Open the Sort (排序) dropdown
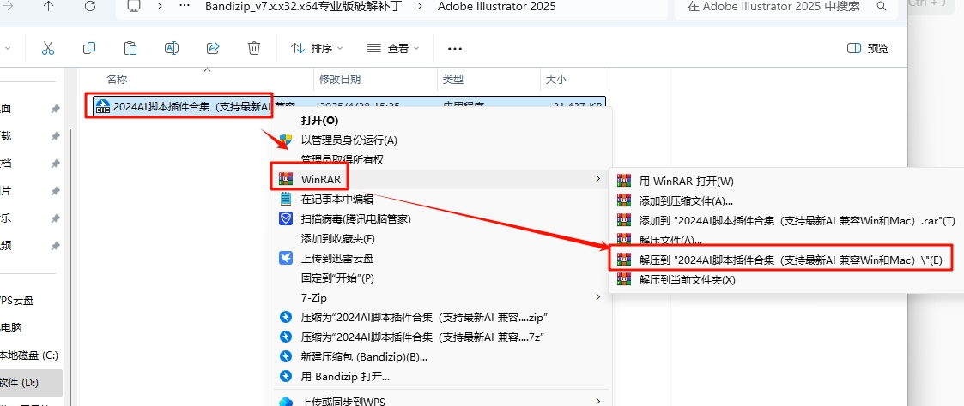 317,48
